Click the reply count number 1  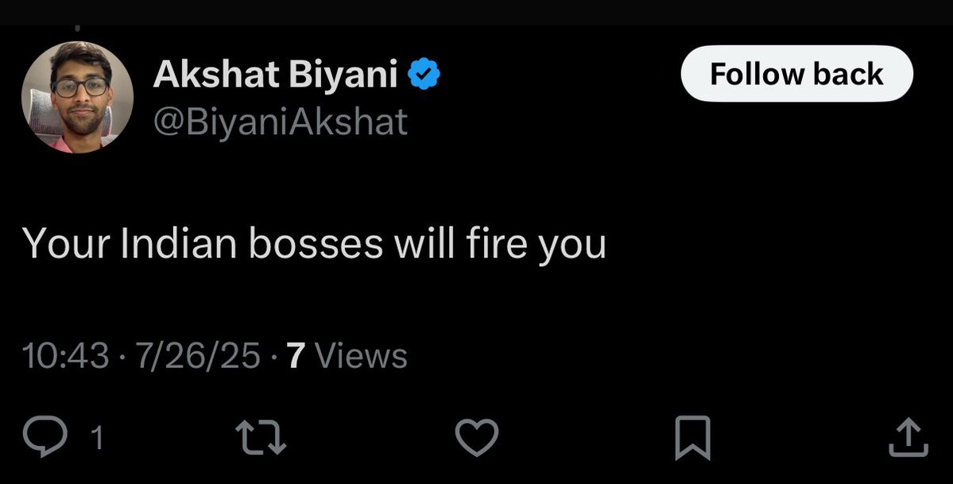click(x=98, y=439)
